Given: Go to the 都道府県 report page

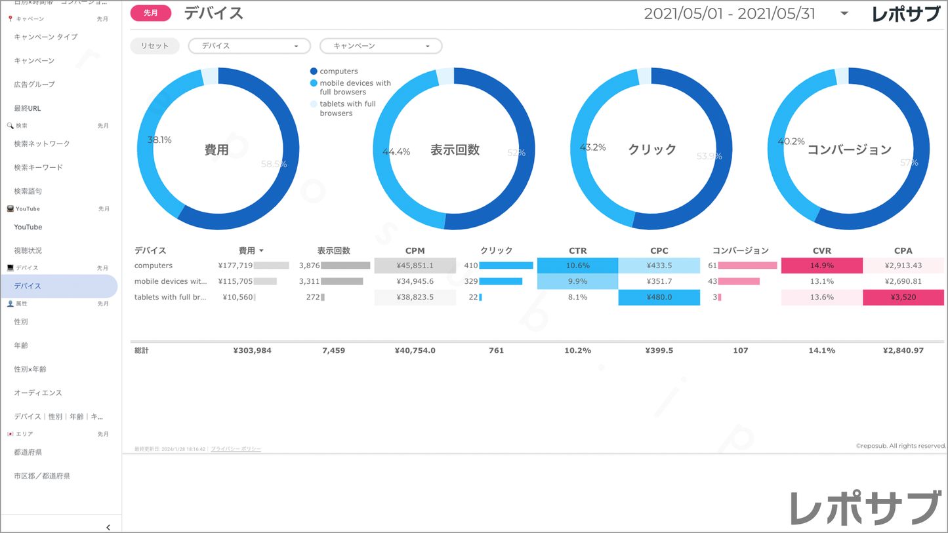Looking at the screenshot, I should [x=28, y=452].
